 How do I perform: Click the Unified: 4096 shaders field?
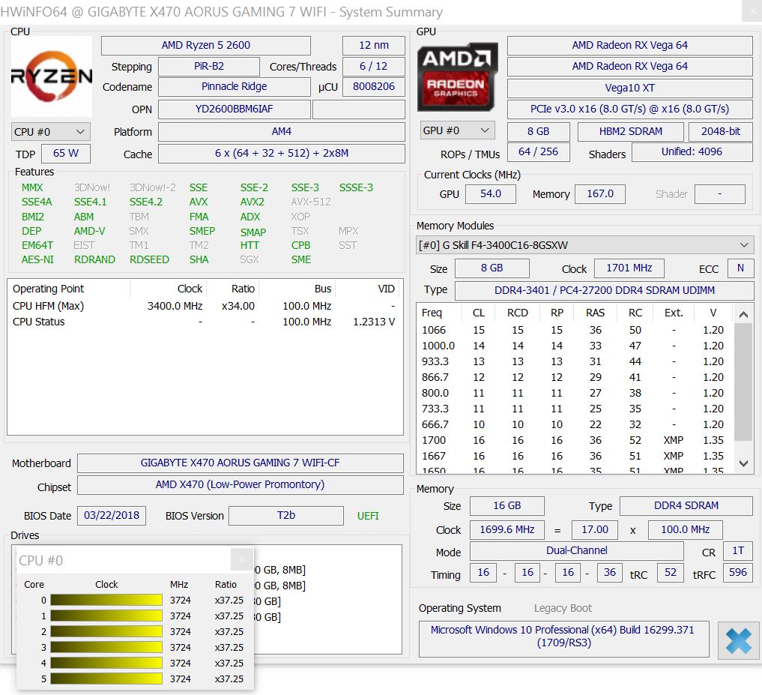coord(692,151)
